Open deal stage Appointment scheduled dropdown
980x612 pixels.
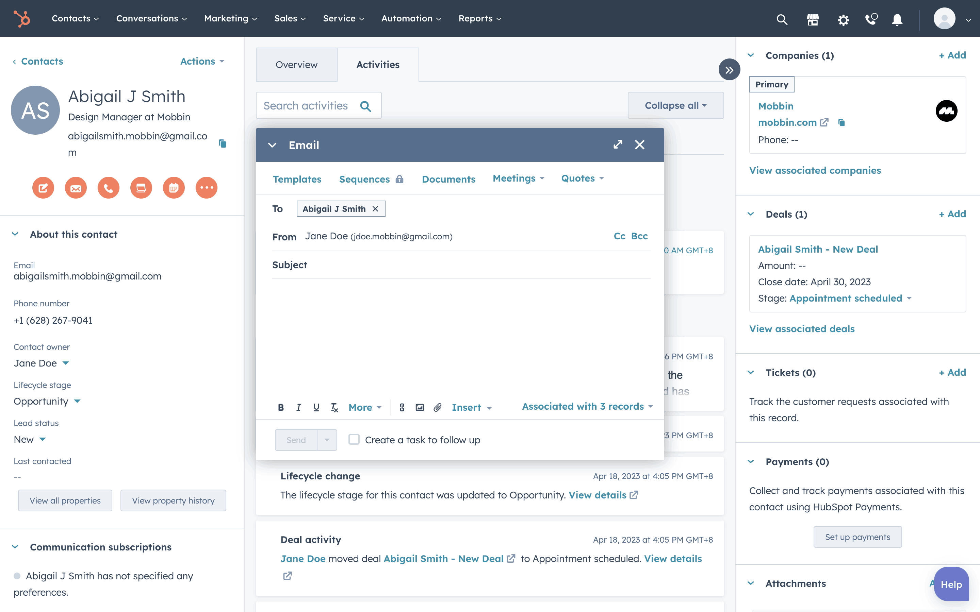point(850,298)
